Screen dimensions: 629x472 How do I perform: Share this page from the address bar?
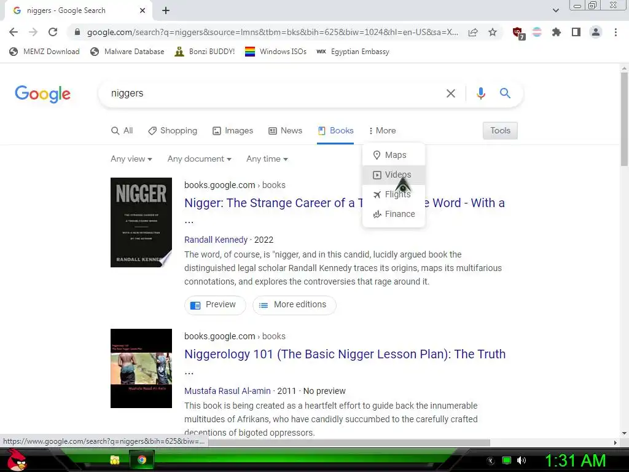click(473, 32)
